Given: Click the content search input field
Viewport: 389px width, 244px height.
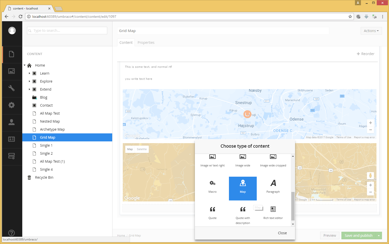Looking at the screenshot, I should click(x=67, y=31).
